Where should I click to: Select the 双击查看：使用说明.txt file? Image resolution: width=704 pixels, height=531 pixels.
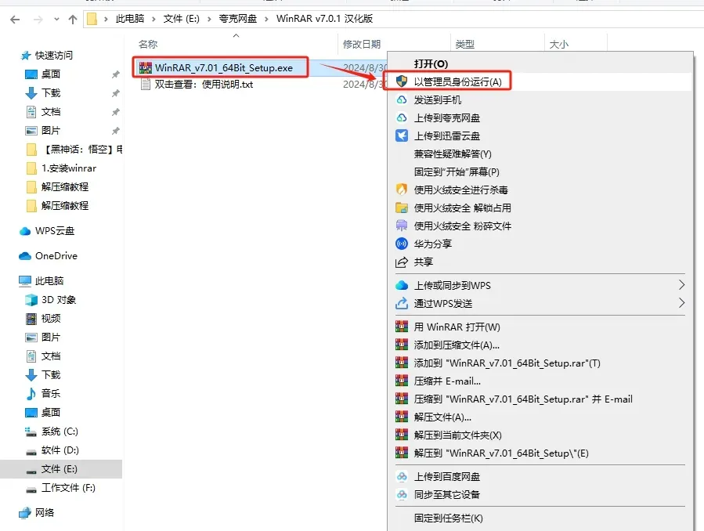pos(204,85)
